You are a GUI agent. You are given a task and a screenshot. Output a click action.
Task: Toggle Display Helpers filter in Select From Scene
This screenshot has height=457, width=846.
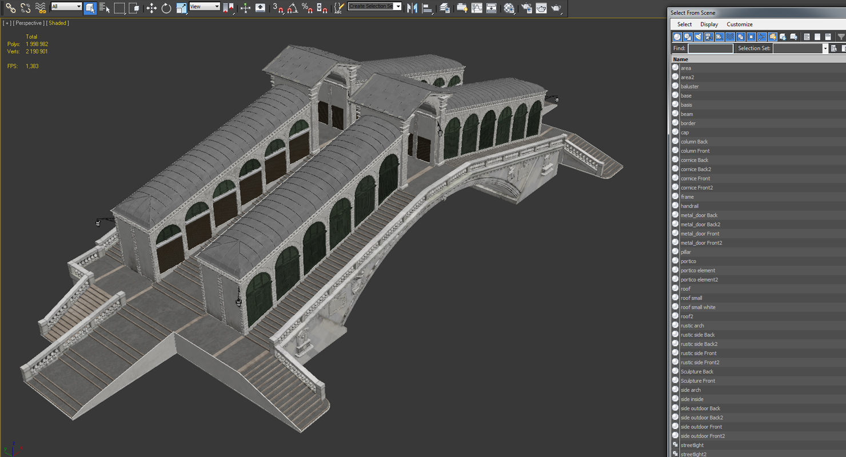719,37
